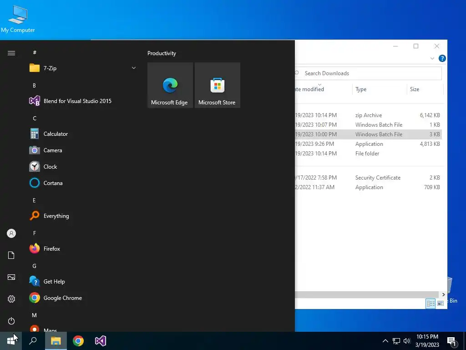Select the 4,813 KB Application row
Viewport: 466px width, 350px height.
coord(369,144)
